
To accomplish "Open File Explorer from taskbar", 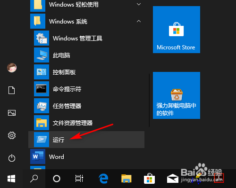I will 126,179.
